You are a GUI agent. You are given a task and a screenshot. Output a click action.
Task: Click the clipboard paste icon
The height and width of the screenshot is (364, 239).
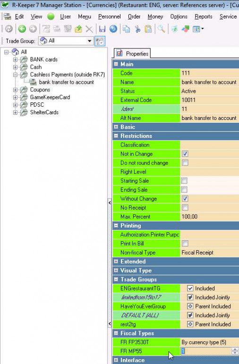tap(148, 29)
